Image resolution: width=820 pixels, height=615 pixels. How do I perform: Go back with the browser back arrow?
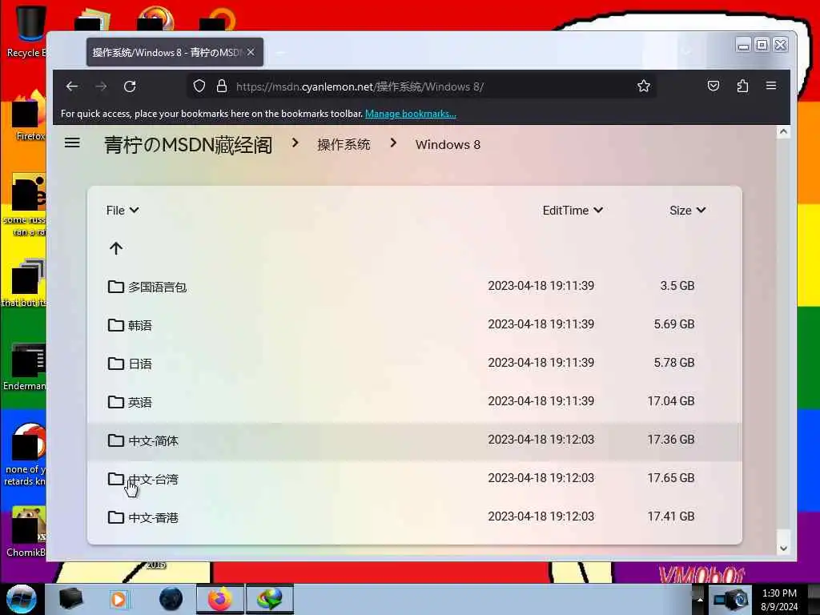click(x=71, y=86)
